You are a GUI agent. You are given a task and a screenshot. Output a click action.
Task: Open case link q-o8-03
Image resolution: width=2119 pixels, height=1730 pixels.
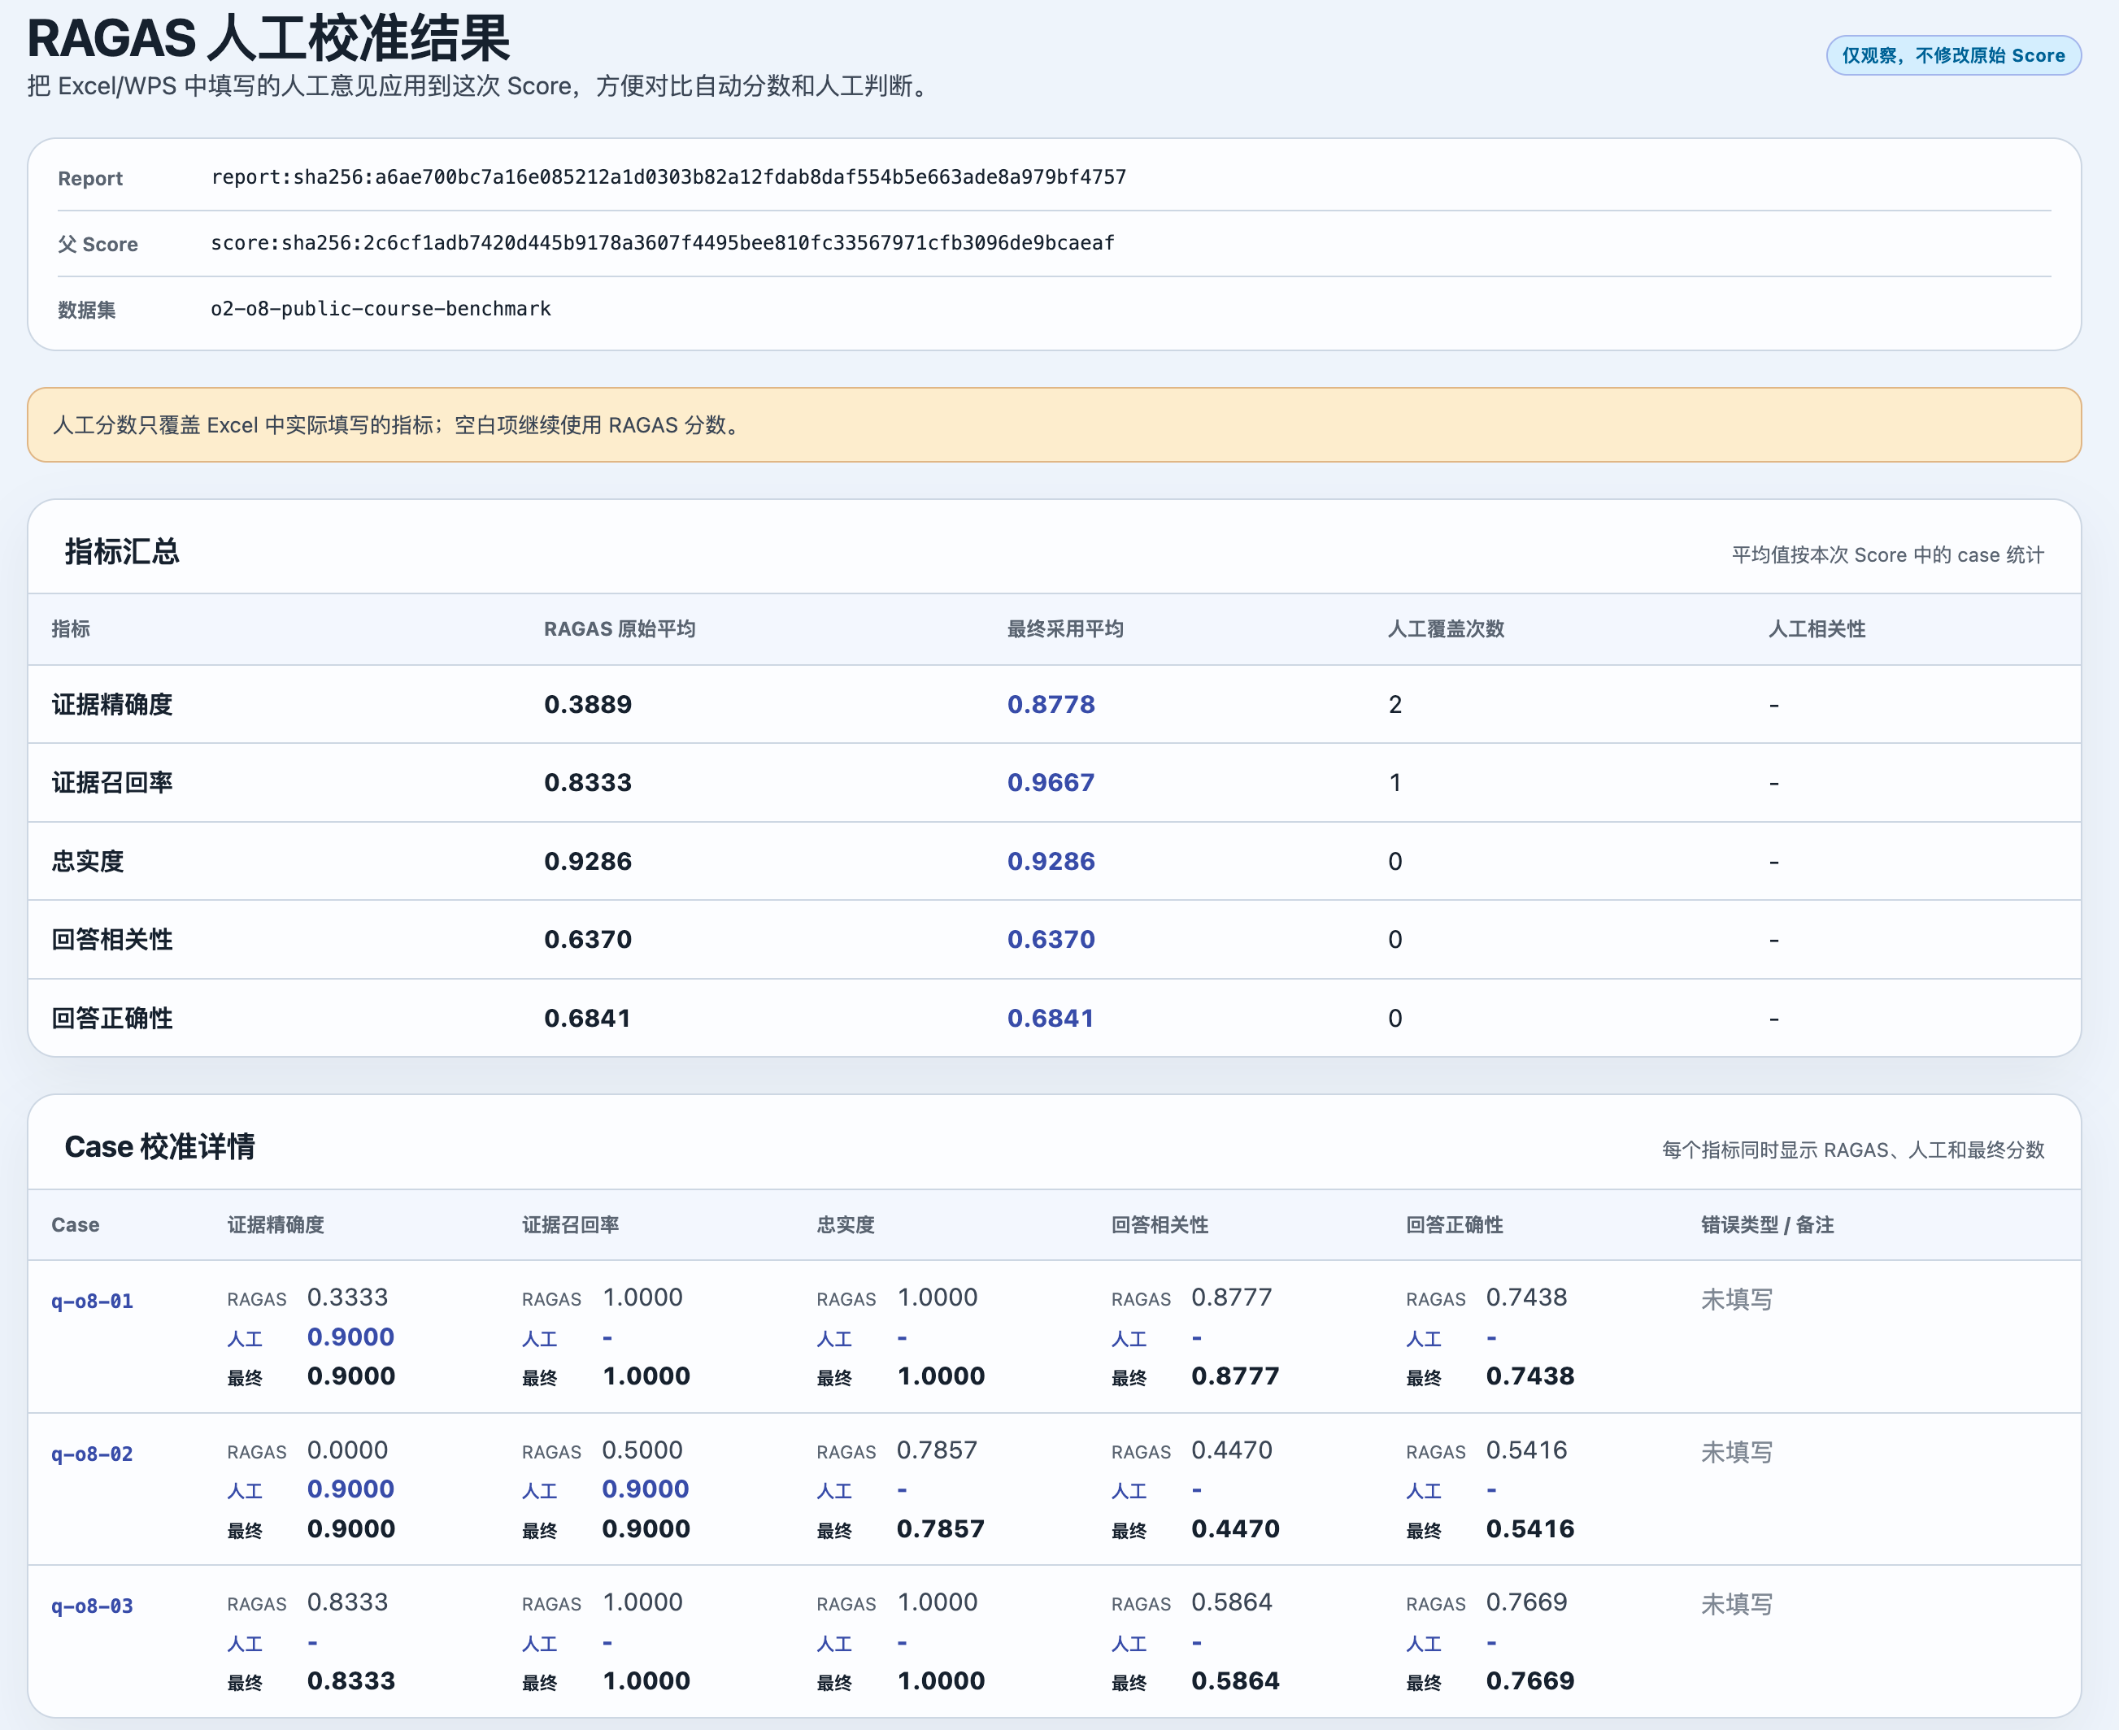click(92, 1606)
